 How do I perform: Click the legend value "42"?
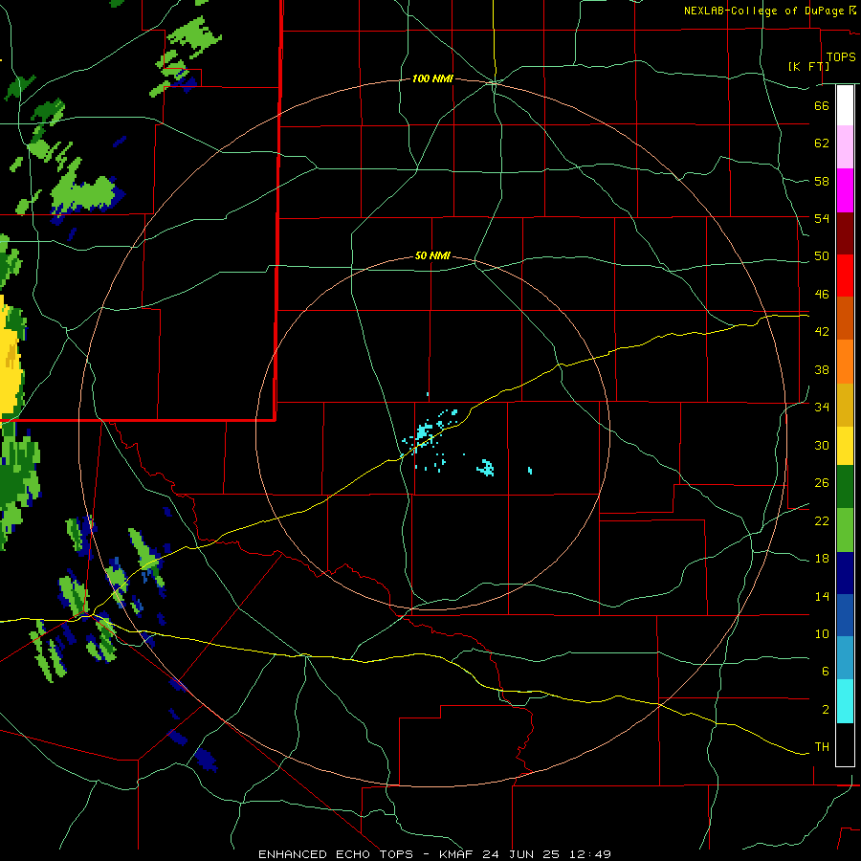(x=822, y=332)
